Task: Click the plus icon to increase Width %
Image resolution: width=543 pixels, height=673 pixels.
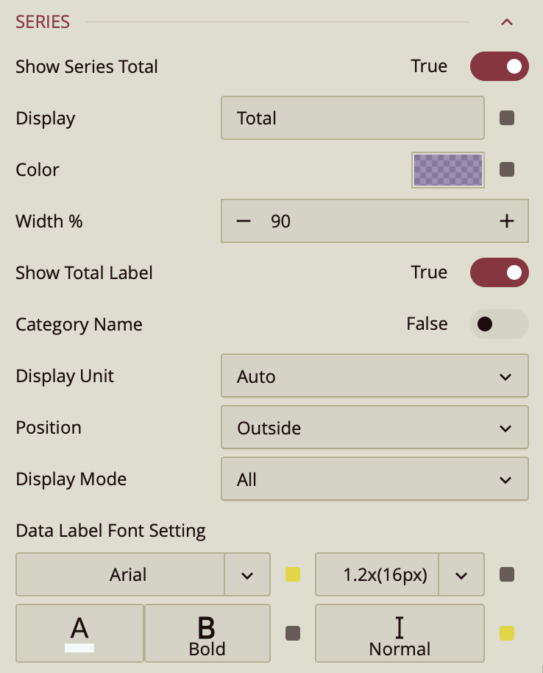Action: pos(508,221)
